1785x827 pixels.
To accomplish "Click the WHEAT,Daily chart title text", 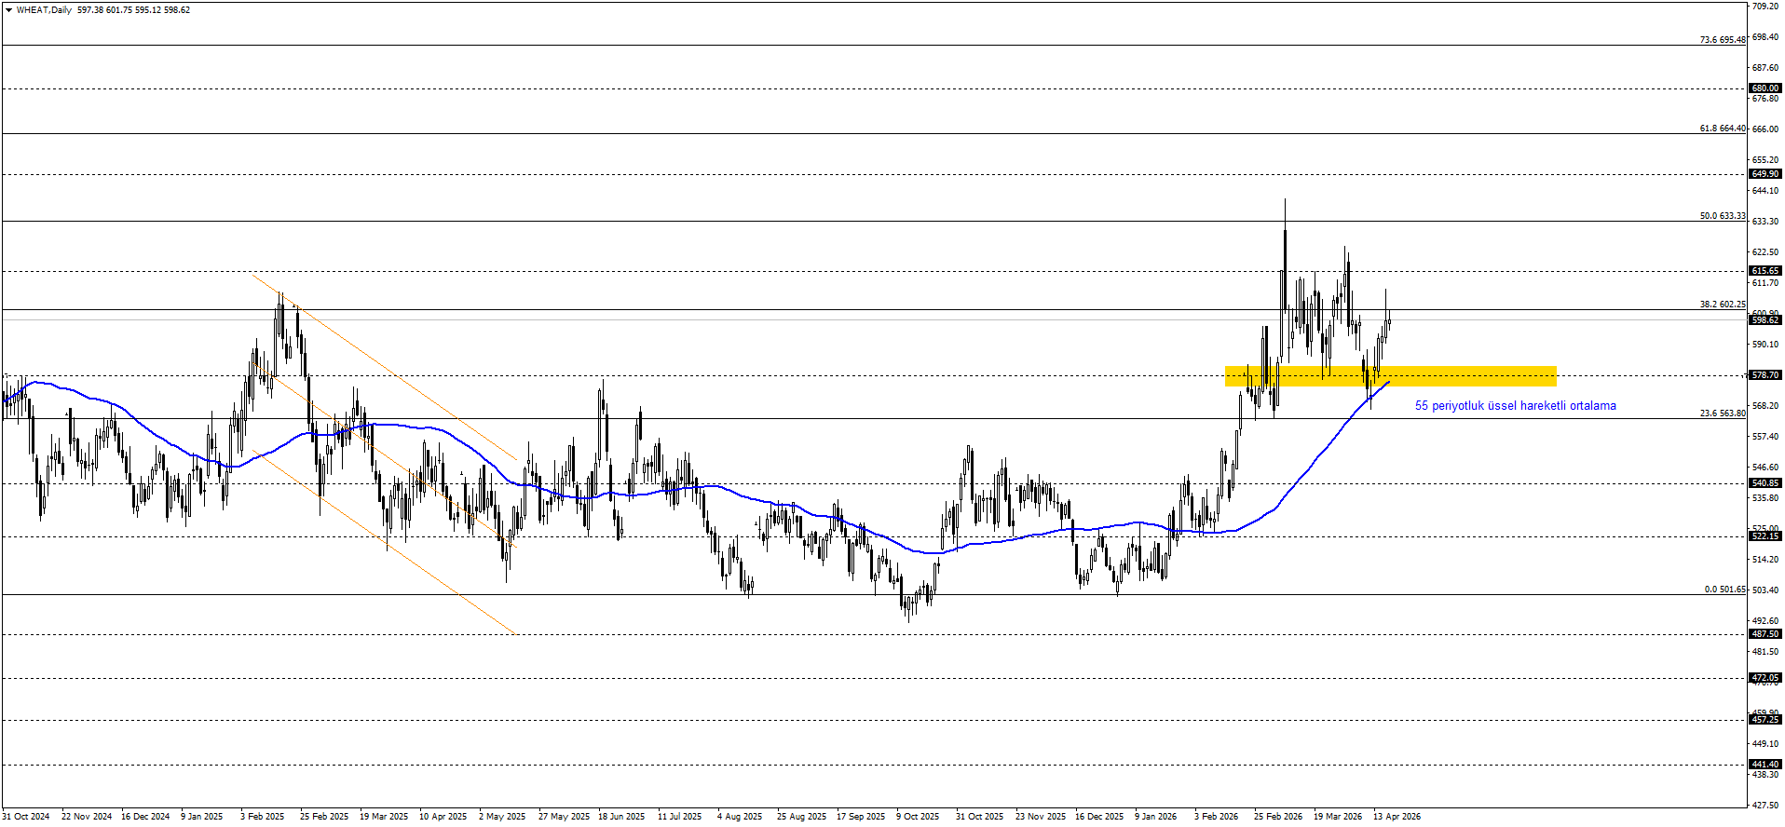I will (x=44, y=10).
